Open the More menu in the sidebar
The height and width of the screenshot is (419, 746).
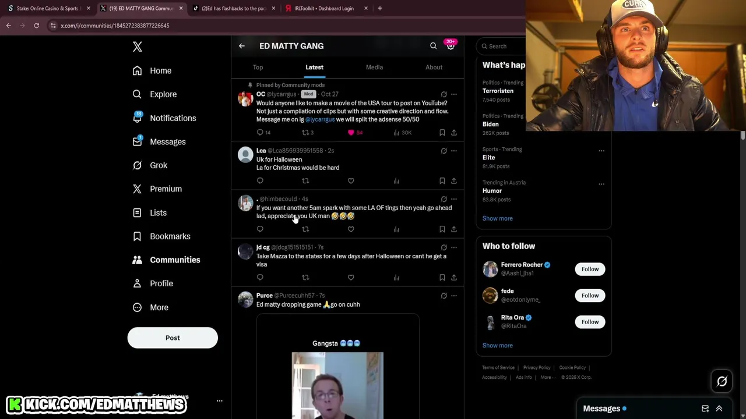click(x=150, y=307)
